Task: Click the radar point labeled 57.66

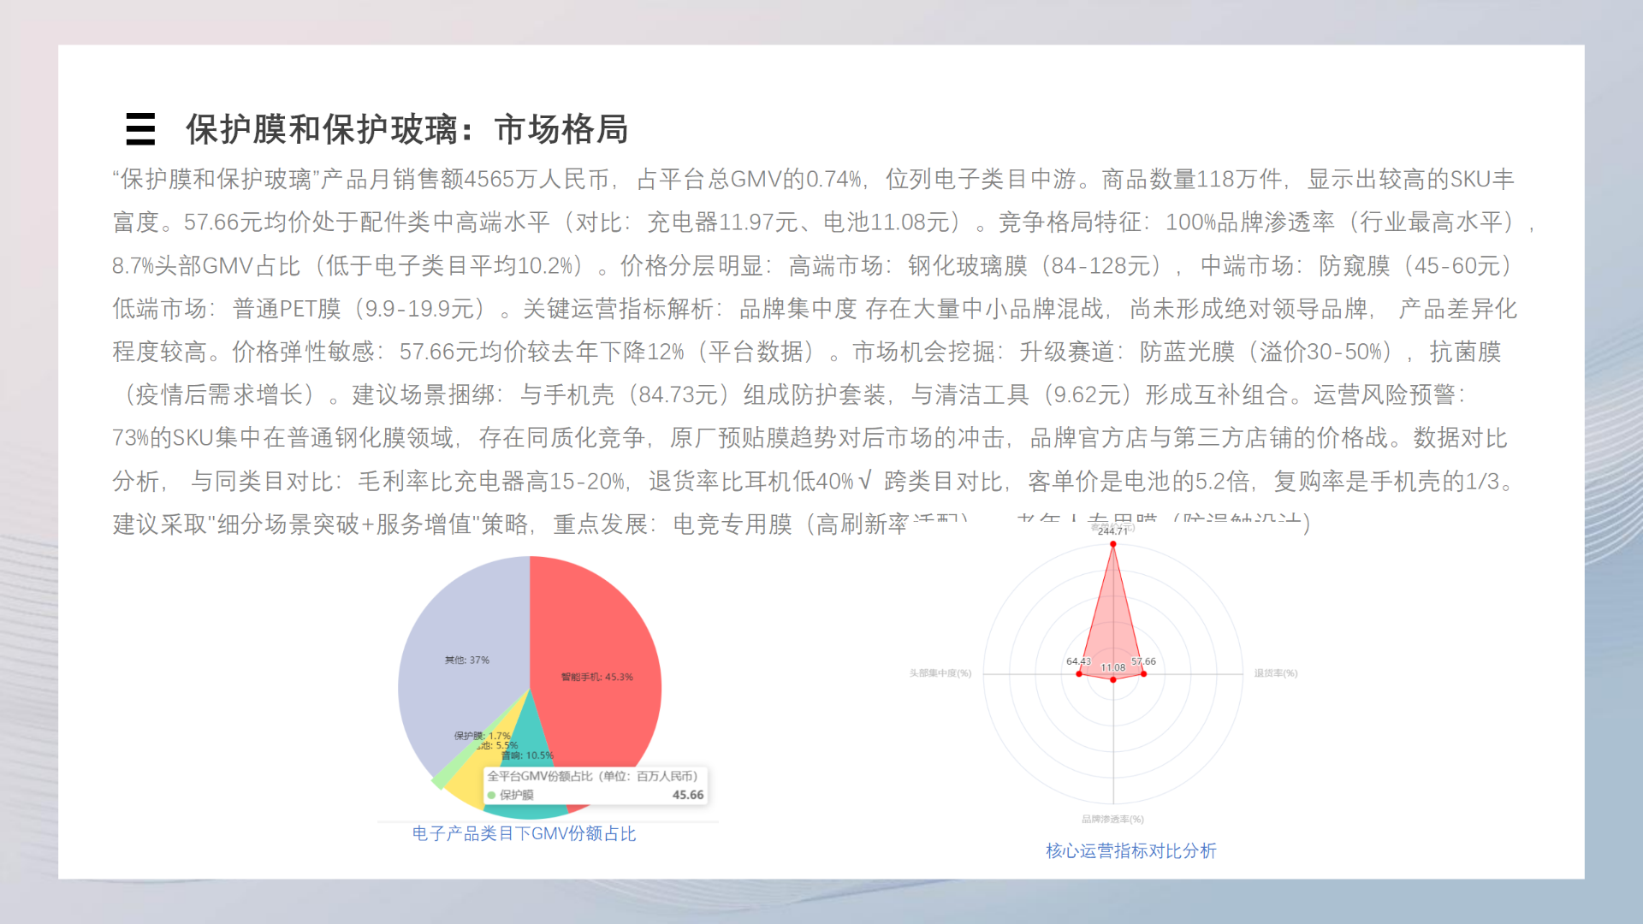Action: tap(1143, 674)
